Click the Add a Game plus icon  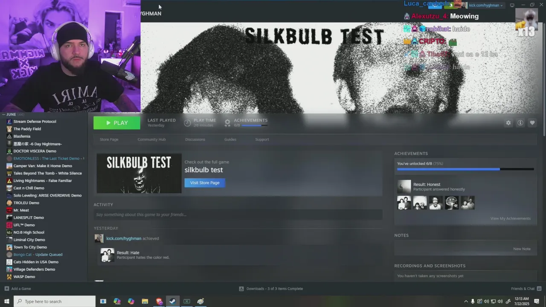[x=6, y=289]
